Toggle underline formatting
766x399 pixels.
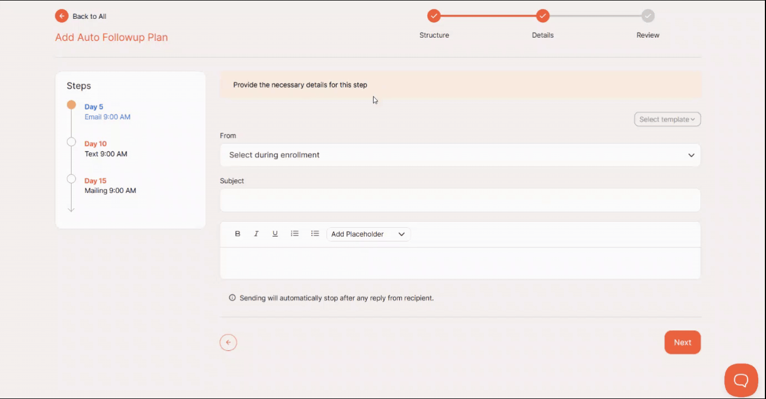pos(275,234)
